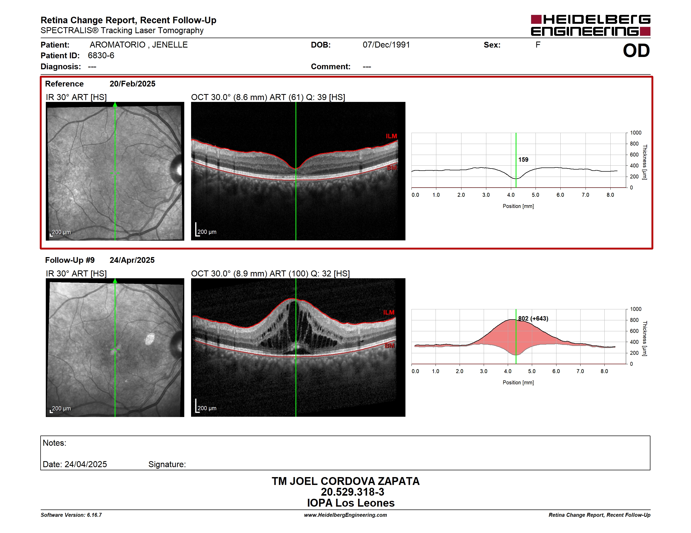Viewport: 691px width, 533px height.
Task: Click the Follow-Up thickness profile chart
Action: [x=519, y=337]
